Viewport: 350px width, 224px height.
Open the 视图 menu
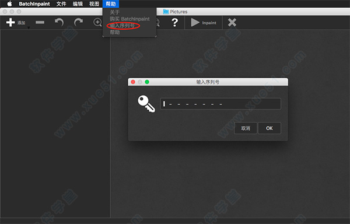94,4
